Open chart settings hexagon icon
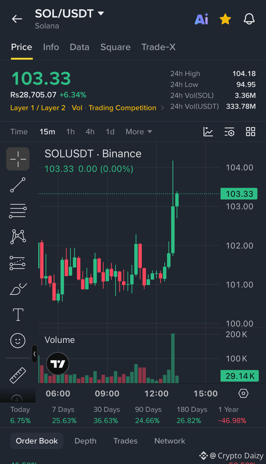The height and width of the screenshot is (464, 266). point(243,393)
